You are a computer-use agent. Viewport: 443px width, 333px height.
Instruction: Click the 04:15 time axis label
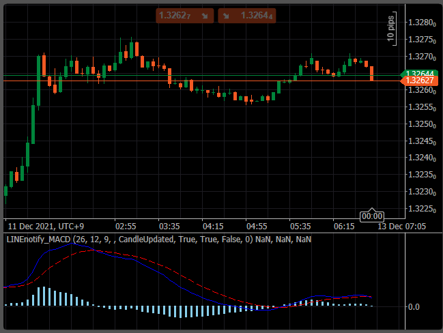[213, 227]
